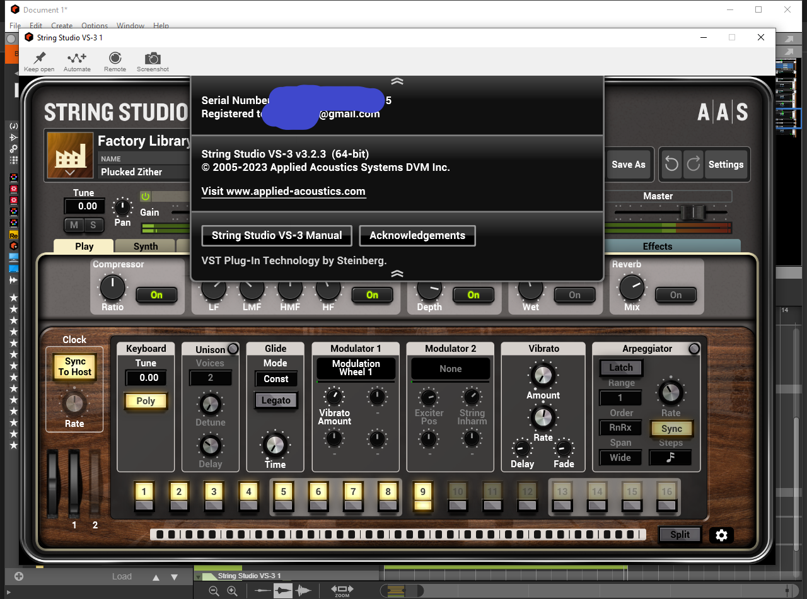Enable the Reverb On button
Image resolution: width=807 pixels, height=599 pixels.
[676, 294]
